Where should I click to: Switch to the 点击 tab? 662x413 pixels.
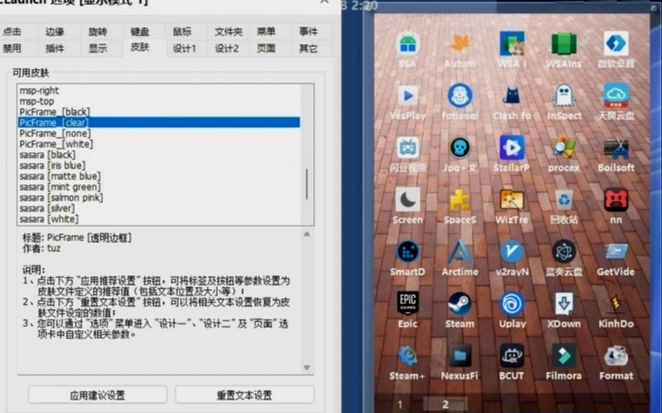(x=12, y=31)
